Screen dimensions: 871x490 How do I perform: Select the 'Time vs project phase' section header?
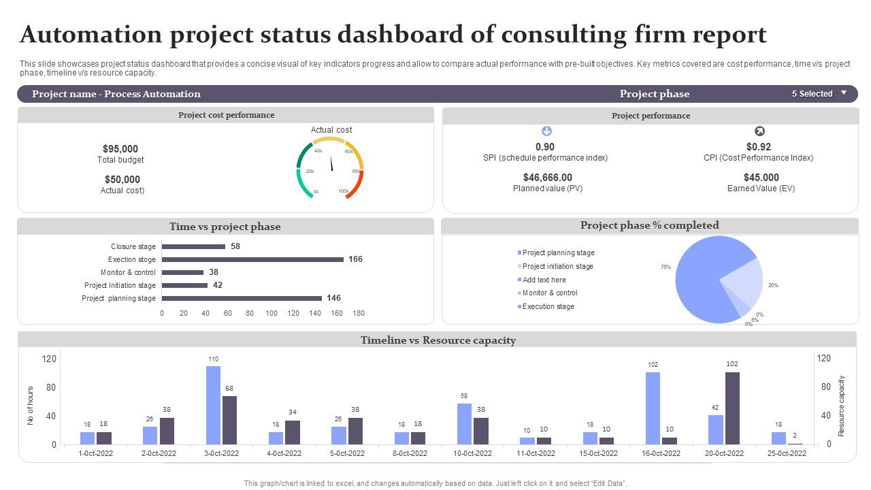225,227
